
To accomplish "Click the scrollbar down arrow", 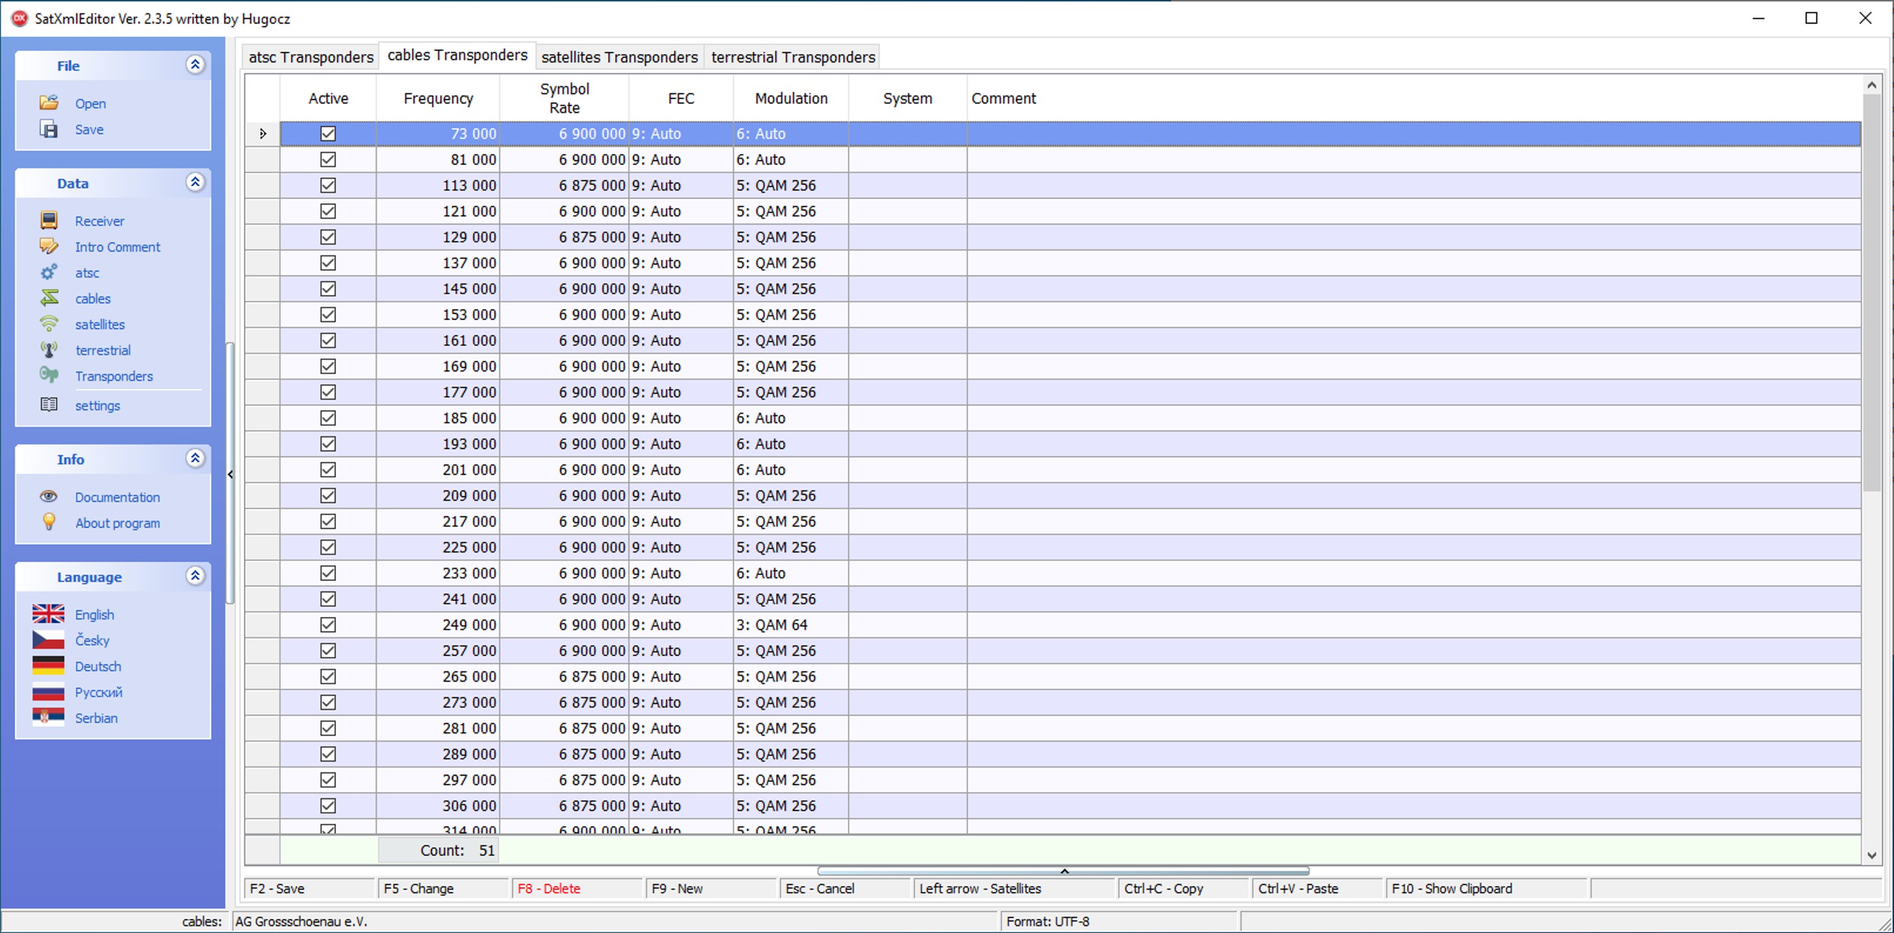I will coord(1871,855).
